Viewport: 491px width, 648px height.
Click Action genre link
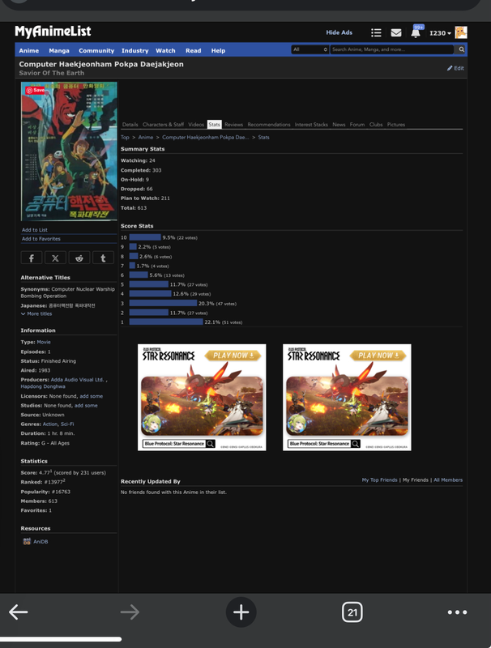(50, 424)
